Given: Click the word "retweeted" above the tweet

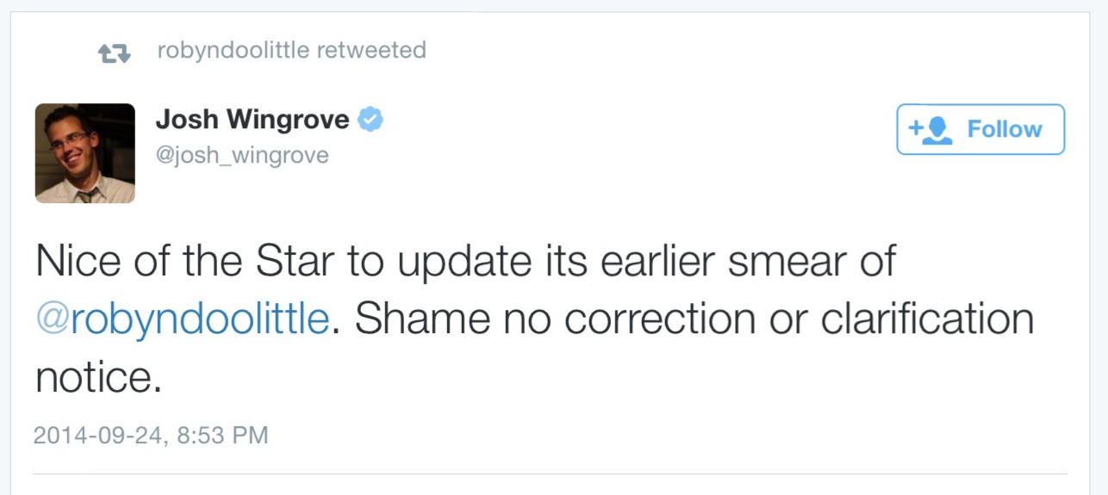Looking at the screenshot, I should click(371, 51).
